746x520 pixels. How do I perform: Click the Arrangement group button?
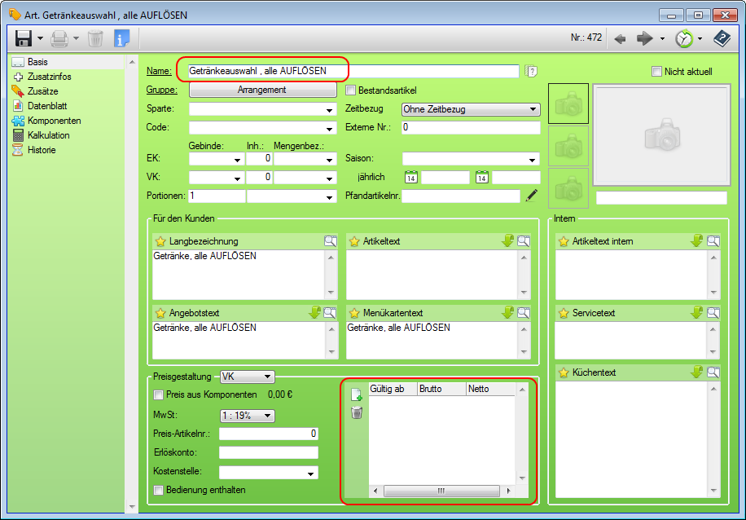[x=262, y=90]
